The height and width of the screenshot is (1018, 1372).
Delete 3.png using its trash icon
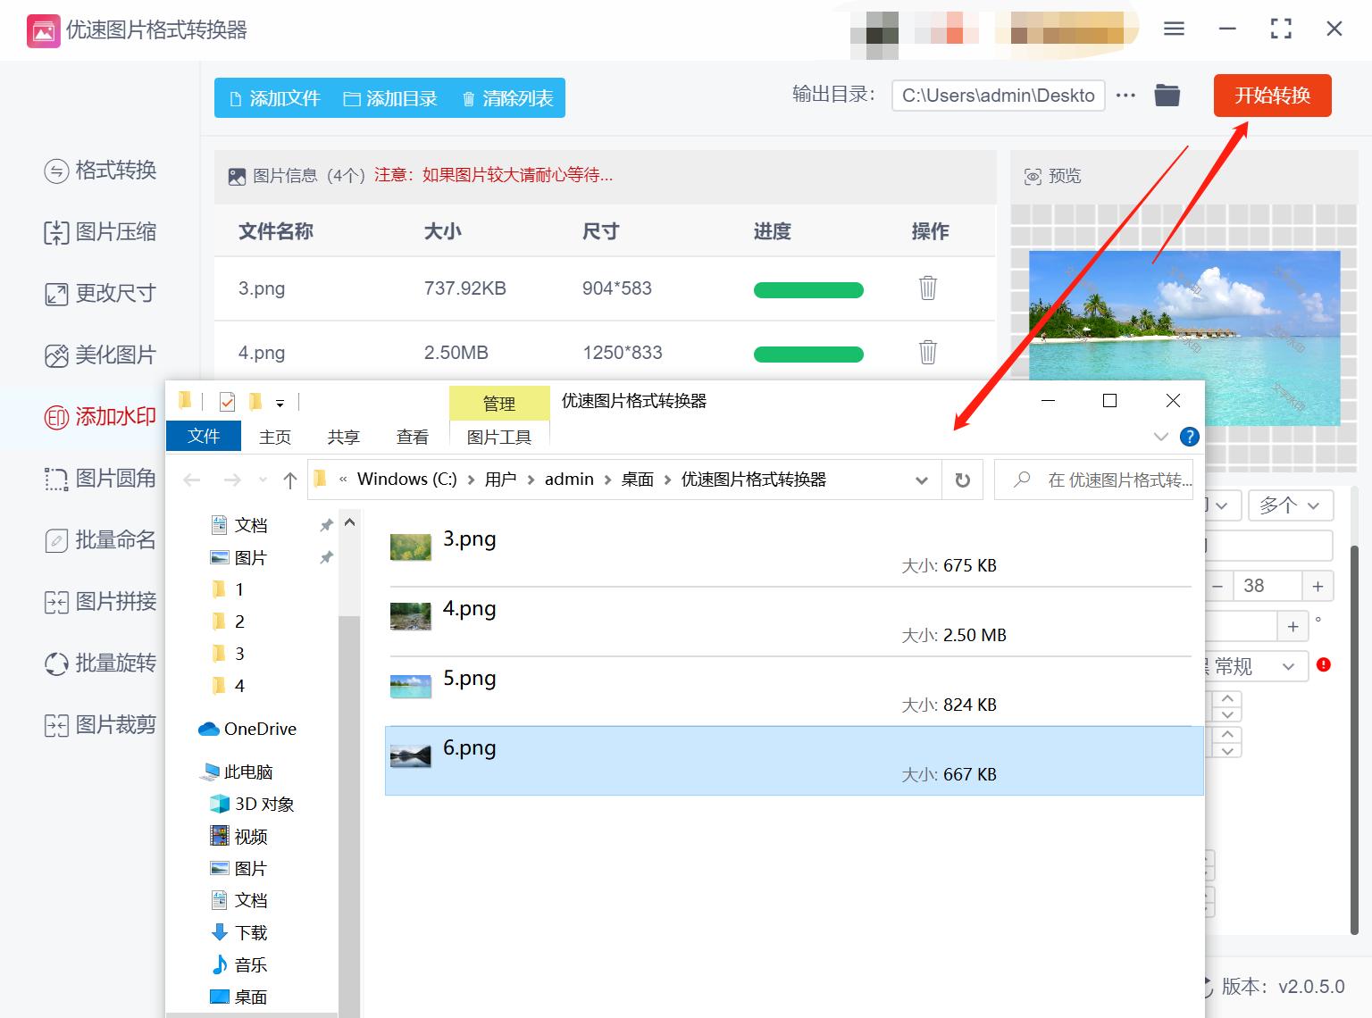tap(928, 288)
